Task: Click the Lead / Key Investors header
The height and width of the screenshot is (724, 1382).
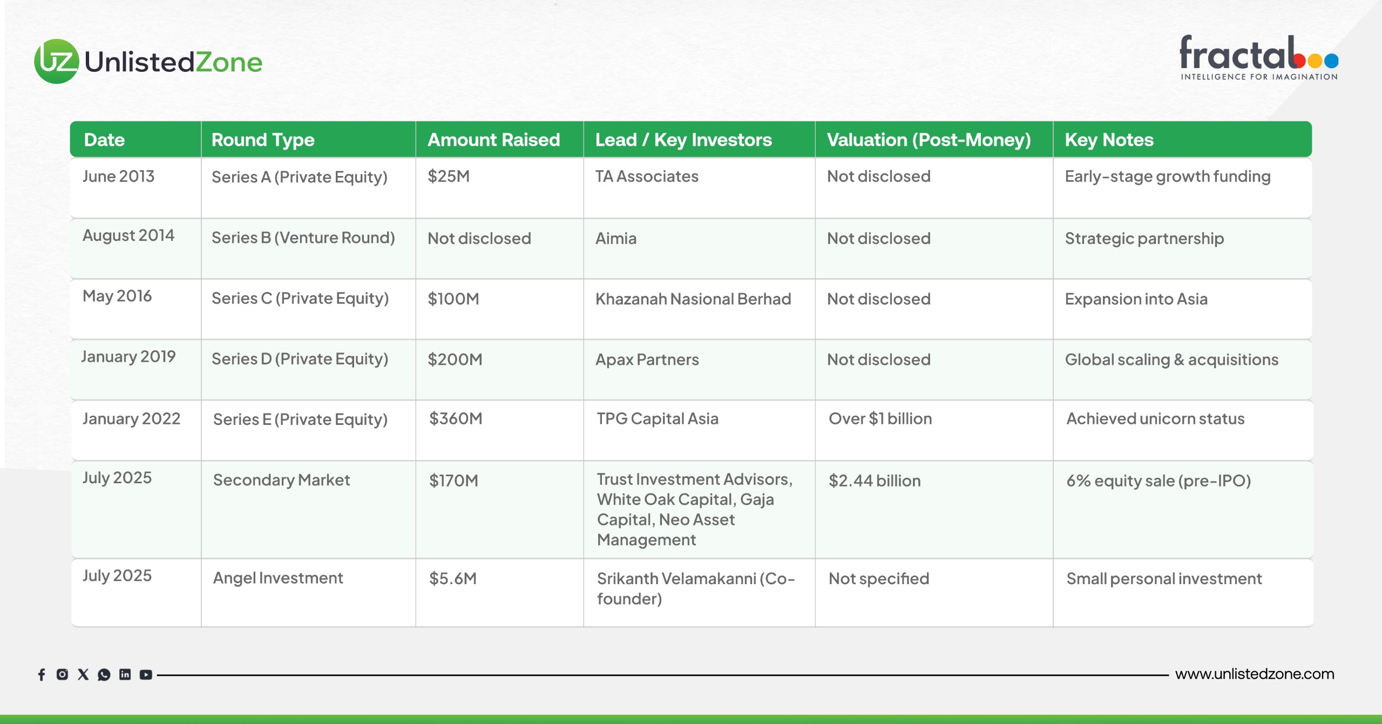Action: (683, 140)
